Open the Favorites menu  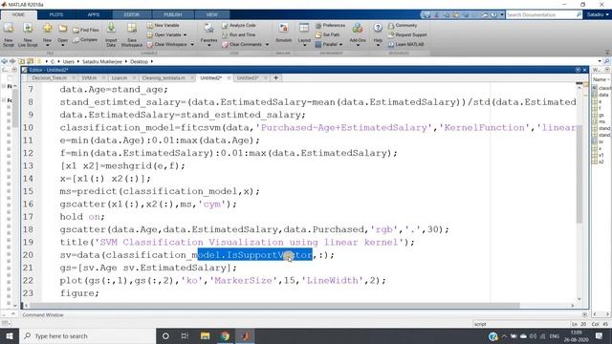(x=208, y=34)
